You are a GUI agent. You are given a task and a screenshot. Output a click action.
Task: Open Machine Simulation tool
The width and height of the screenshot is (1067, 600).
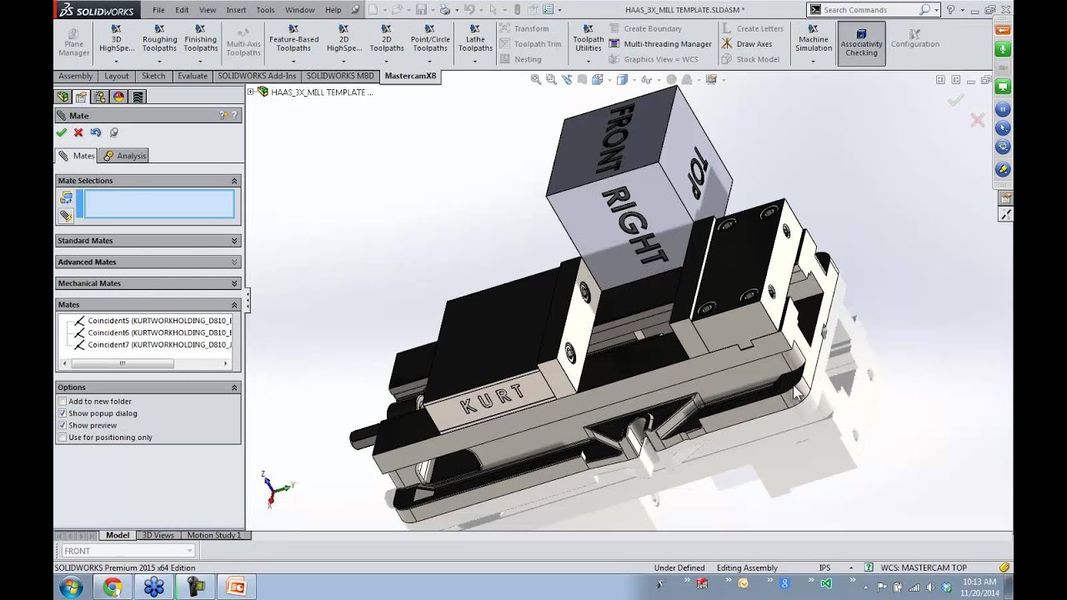point(813,43)
